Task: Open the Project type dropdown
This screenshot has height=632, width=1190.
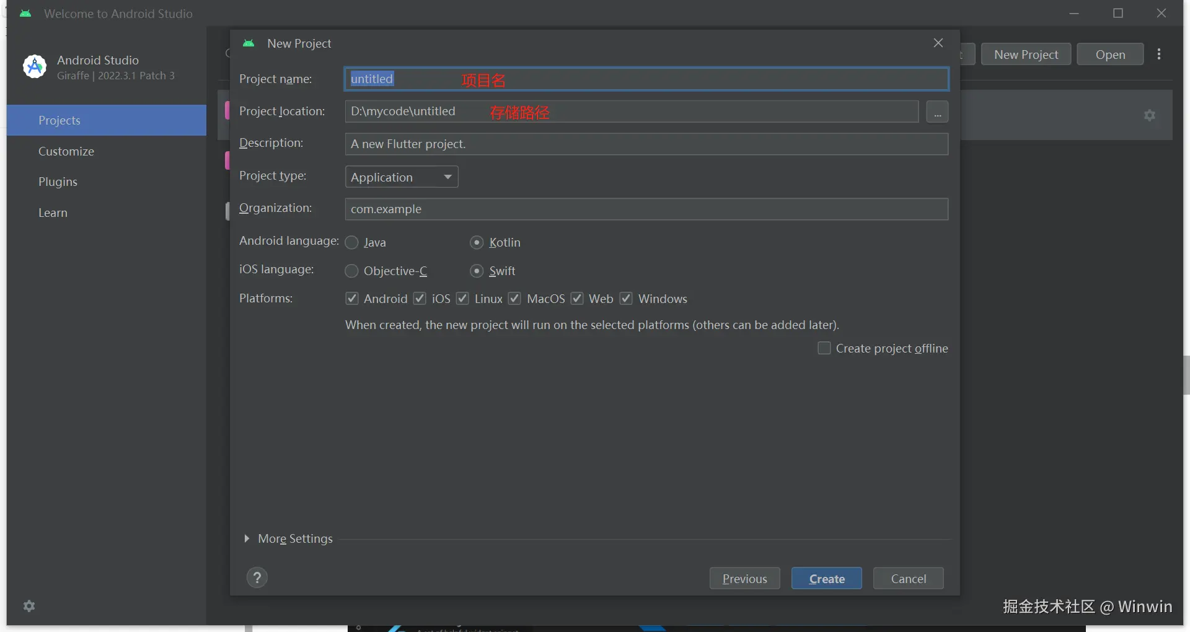Action: (402, 177)
